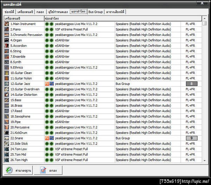211x185 pixels.
Task: Toggle left green light on Bass row
Action: (x=47, y=100)
